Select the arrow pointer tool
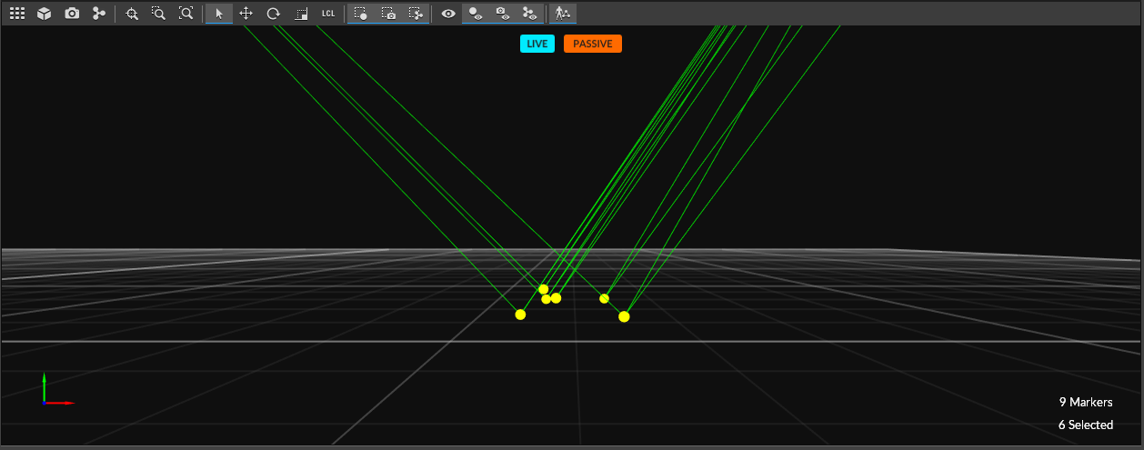The image size is (1144, 450). click(218, 14)
